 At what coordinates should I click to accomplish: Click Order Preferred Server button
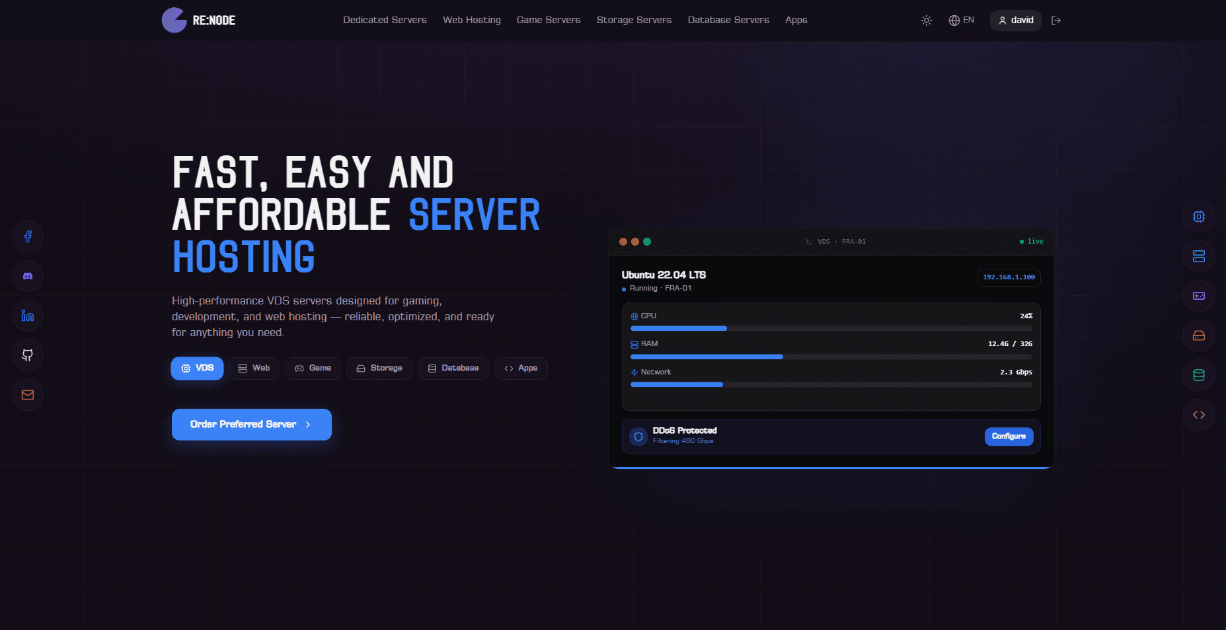click(252, 425)
